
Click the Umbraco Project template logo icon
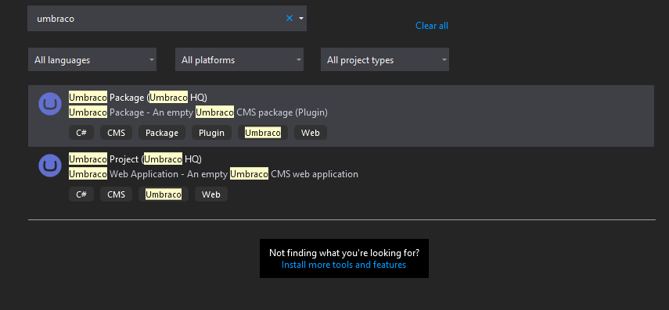click(50, 166)
